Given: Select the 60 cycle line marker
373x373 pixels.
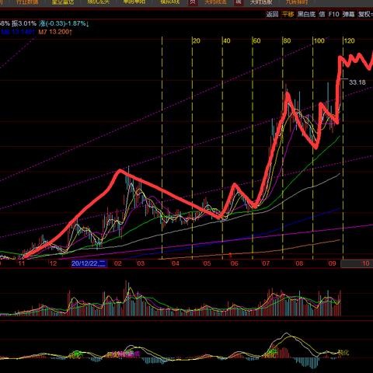Looking at the screenshot, I should tap(257, 41).
